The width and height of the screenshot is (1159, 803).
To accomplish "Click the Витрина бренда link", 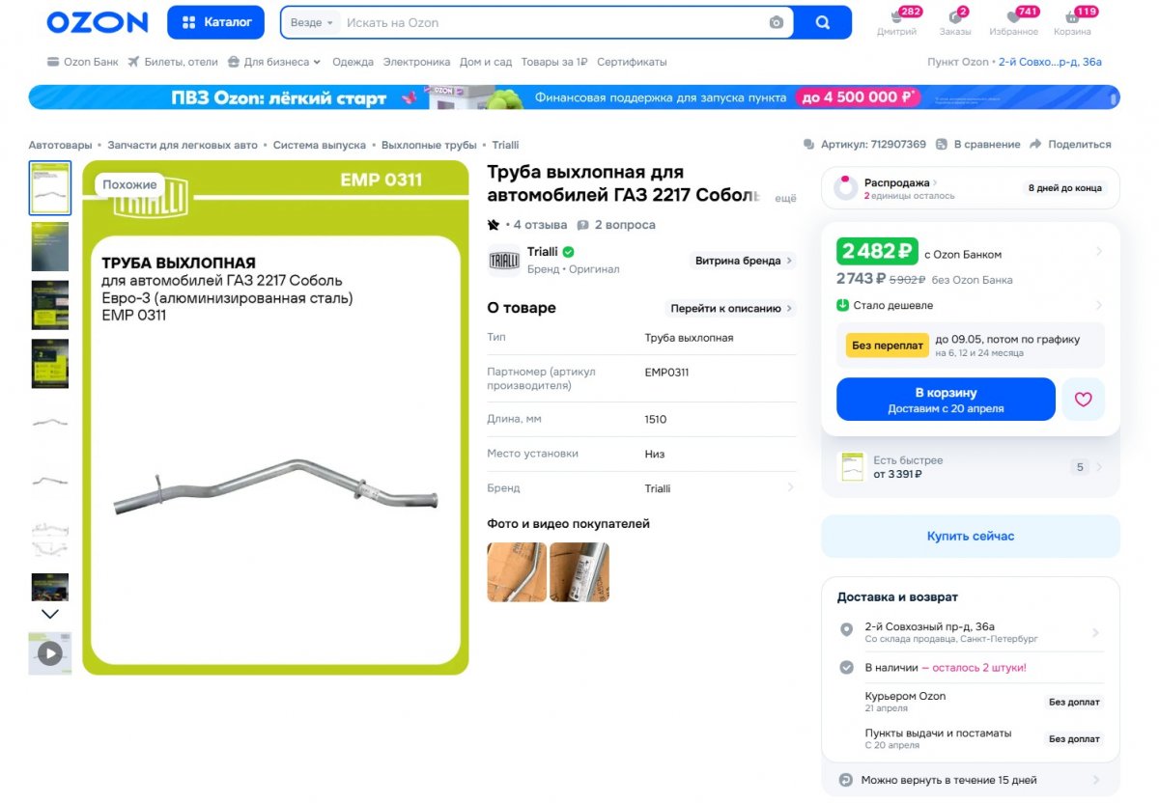I will click(x=743, y=261).
